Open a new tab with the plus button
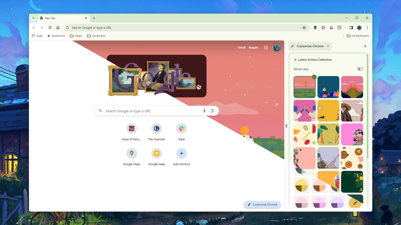 [94, 18]
